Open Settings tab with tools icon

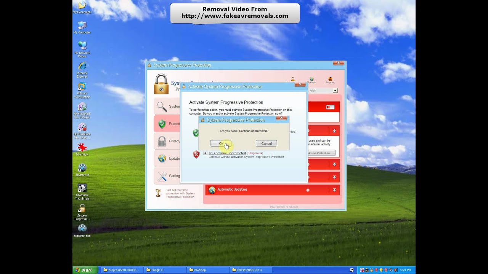(167, 176)
